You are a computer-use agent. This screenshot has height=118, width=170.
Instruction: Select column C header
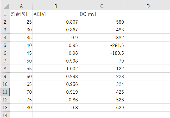102,6
